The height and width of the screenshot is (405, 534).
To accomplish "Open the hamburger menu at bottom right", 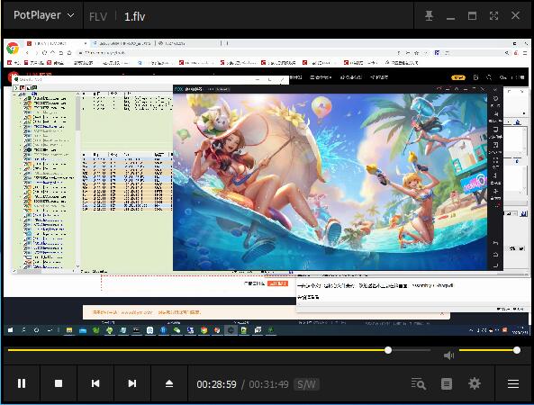I will [513, 384].
